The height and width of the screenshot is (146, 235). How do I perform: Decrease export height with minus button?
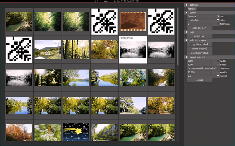(214, 65)
